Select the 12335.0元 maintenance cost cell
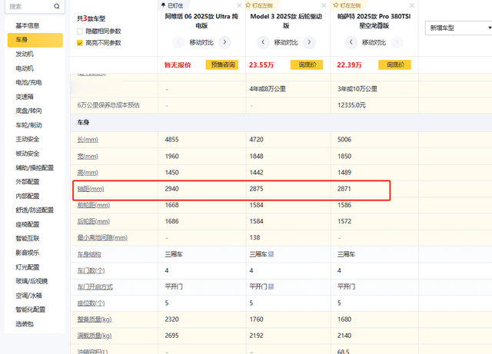Image resolution: width=492 pixels, height=354 pixels. click(x=374, y=105)
